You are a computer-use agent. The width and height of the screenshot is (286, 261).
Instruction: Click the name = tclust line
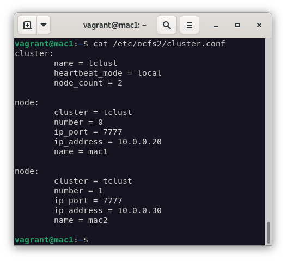coord(86,63)
